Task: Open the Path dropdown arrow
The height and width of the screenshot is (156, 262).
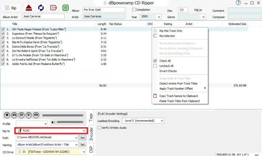Action: click(76, 138)
